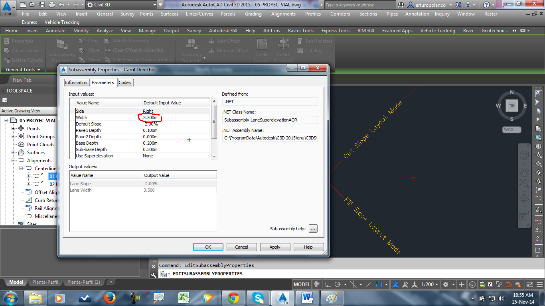This screenshot has height=306, width=545.
Task: Click the New Tab drawing tab
Action: coord(22,80)
